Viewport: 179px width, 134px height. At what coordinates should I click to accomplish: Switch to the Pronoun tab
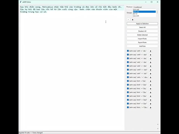tap(129, 7)
